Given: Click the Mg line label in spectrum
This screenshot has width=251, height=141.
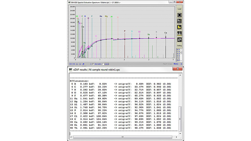Looking at the screenshot, I should point(106,16).
